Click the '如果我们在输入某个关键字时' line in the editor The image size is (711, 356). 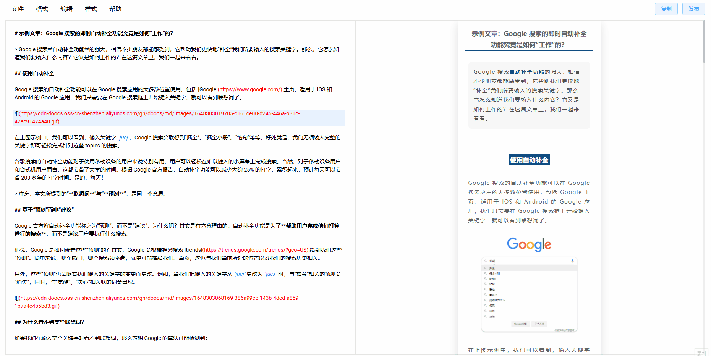[x=111, y=338]
